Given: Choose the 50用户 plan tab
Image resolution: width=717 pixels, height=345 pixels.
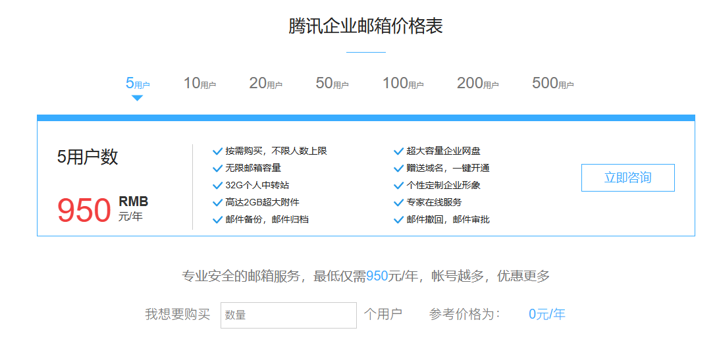Looking at the screenshot, I should pos(332,84).
